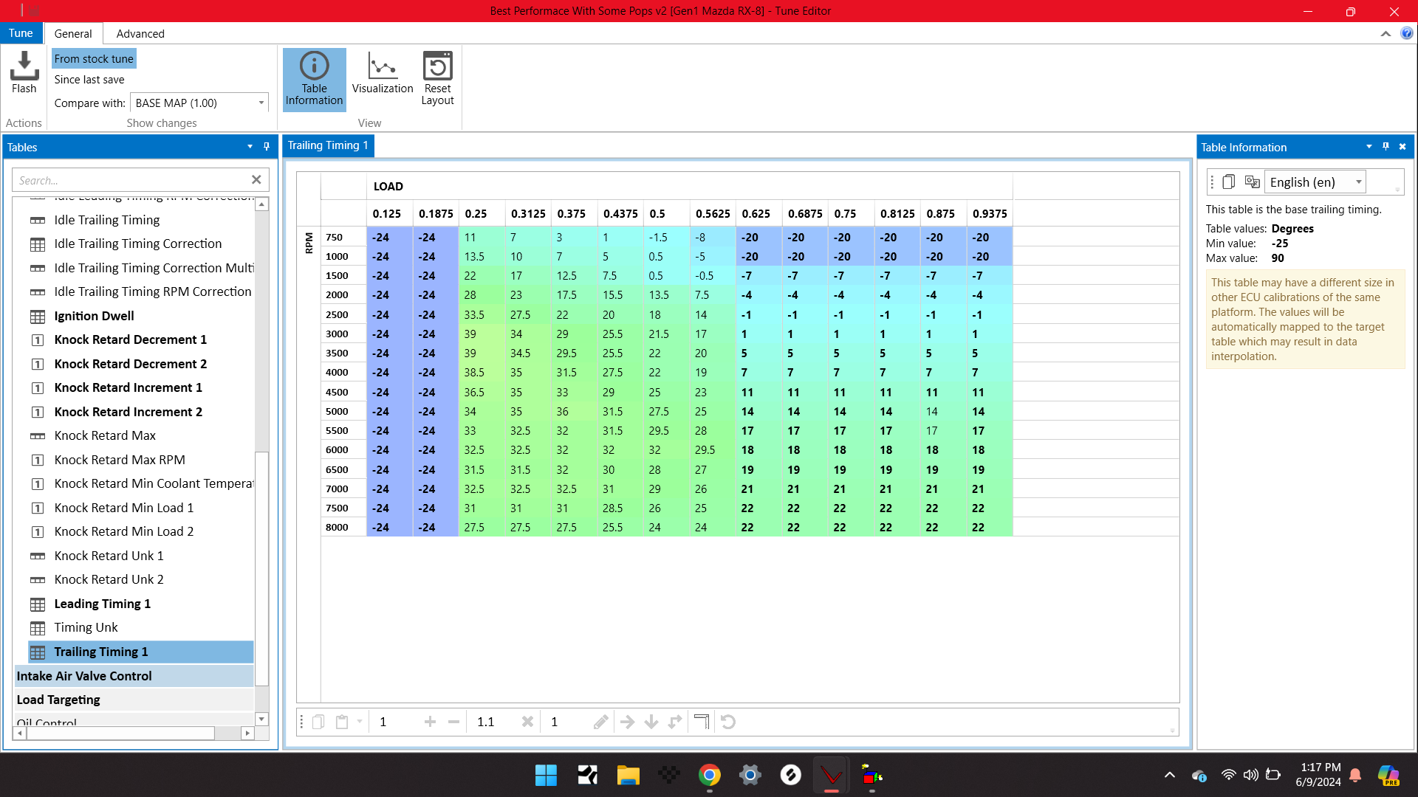The height and width of the screenshot is (797, 1418).
Task: Click the pencil set-value icon
Action: click(x=601, y=722)
